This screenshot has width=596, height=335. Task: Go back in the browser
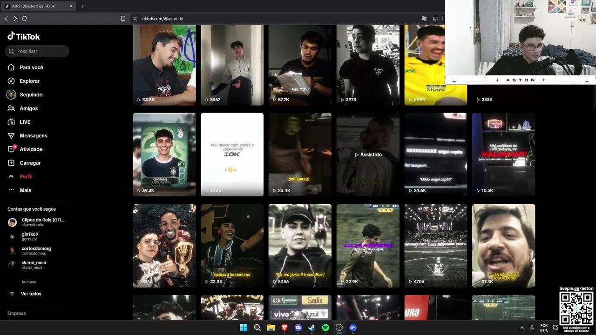click(6, 19)
